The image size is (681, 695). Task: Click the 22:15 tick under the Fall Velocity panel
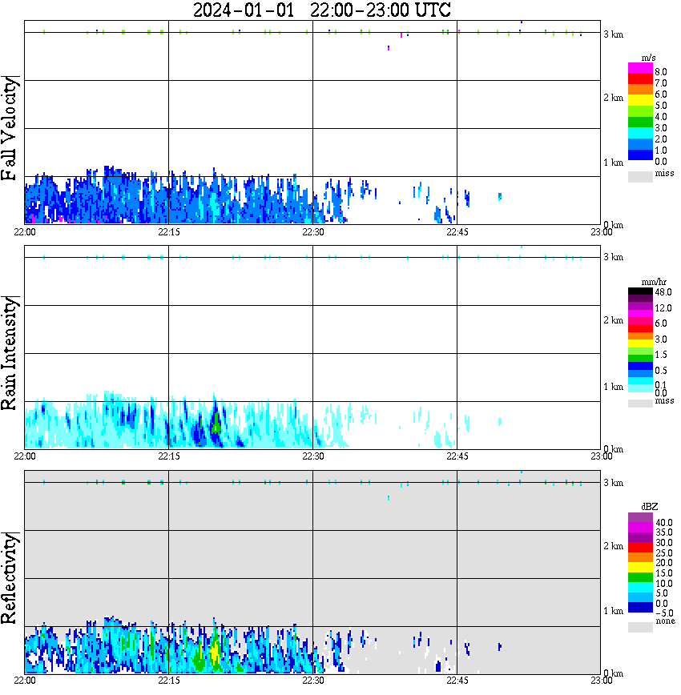pyautogui.click(x=168, y=232)
